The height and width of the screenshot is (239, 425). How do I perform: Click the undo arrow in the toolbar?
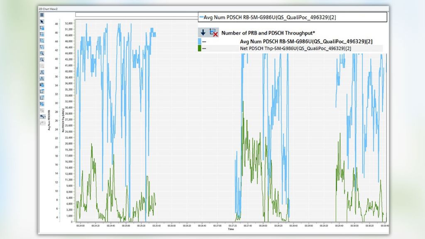tap(42, 117)
